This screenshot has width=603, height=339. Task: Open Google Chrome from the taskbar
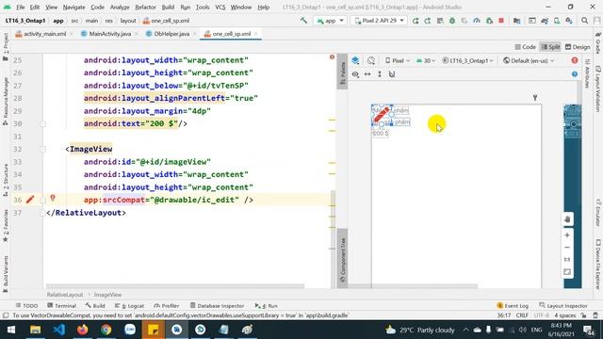[106, 330]
